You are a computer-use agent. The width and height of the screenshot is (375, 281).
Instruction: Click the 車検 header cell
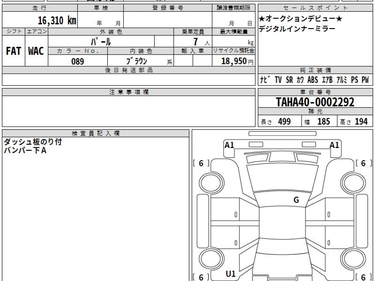tap(101, 8)
